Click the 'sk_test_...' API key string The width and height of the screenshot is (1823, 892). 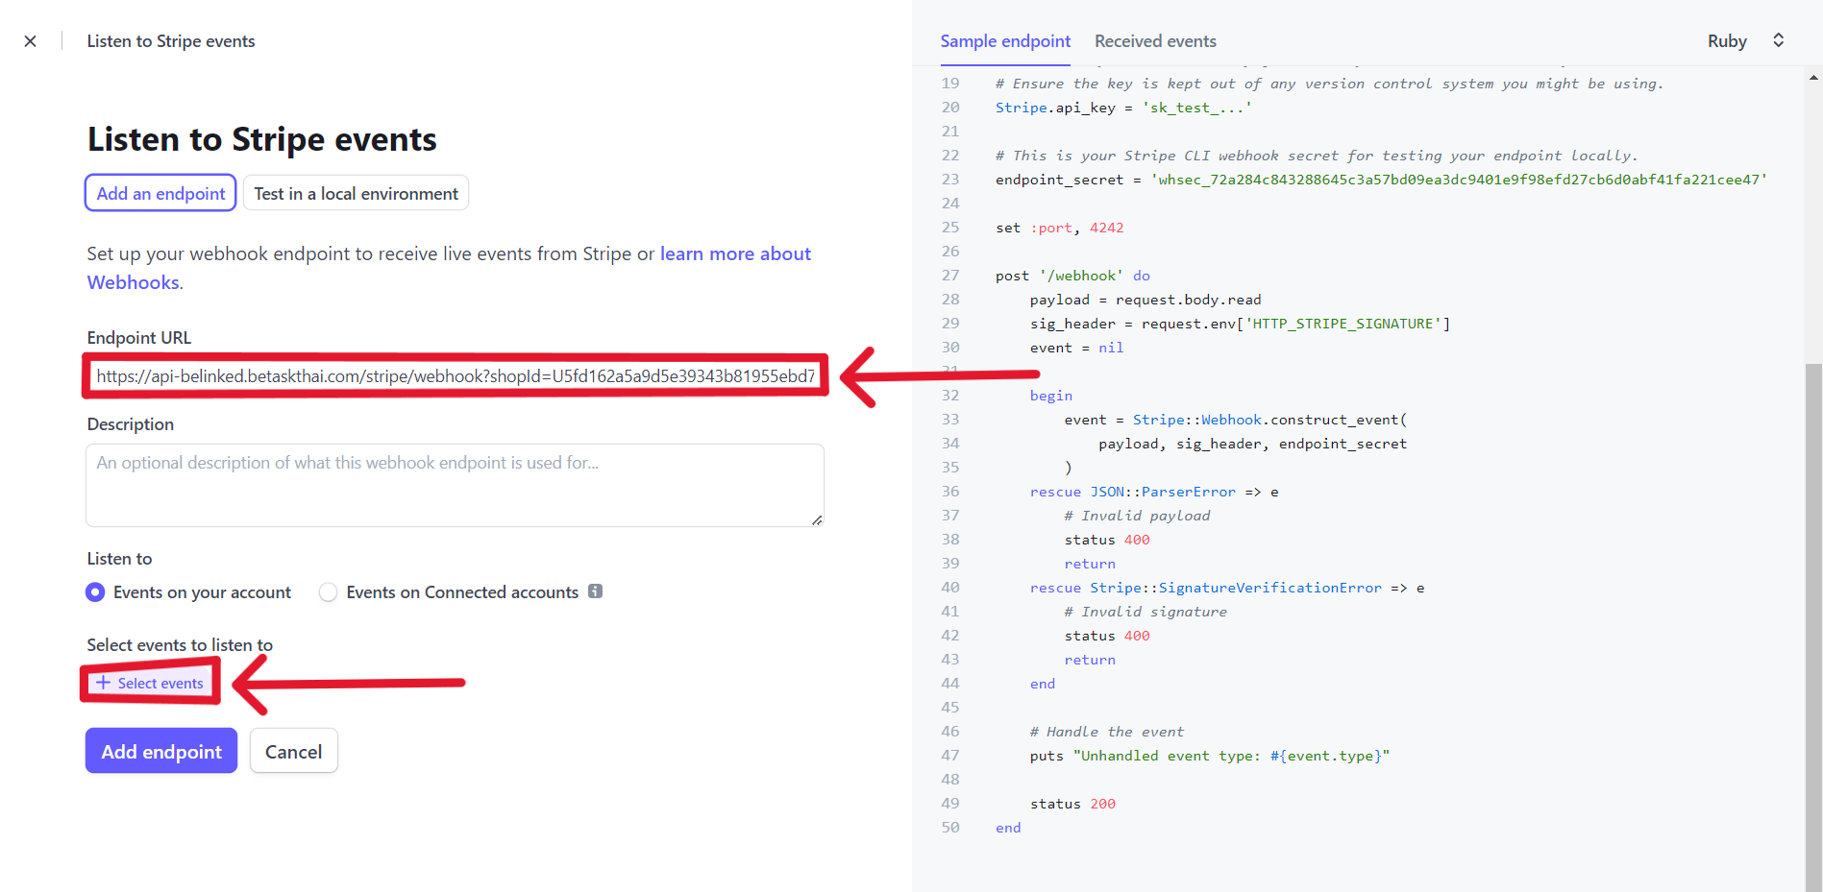pos(1196,108)
